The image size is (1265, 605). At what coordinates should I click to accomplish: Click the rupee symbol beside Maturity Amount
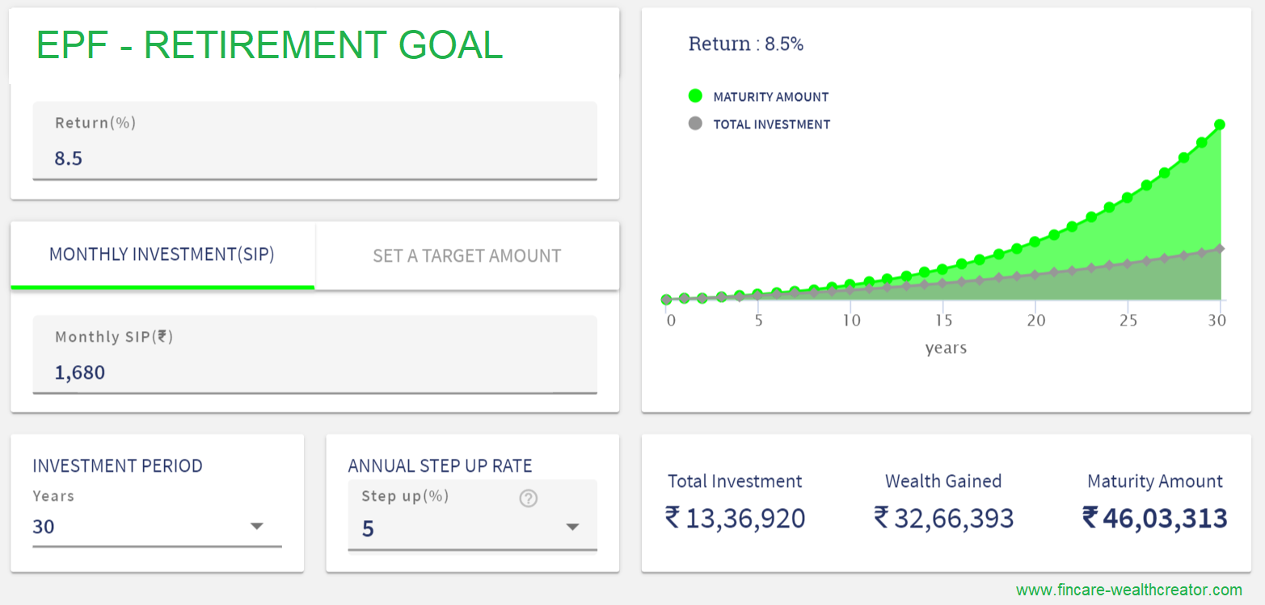(x=1095, y=519)
